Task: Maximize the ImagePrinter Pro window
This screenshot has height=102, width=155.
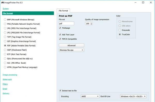Action: tap(143, 3)
